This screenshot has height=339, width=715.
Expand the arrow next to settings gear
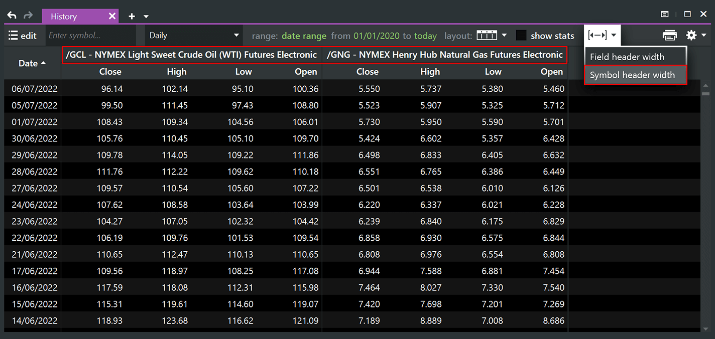pyautogui.click(x=704, y=35)
